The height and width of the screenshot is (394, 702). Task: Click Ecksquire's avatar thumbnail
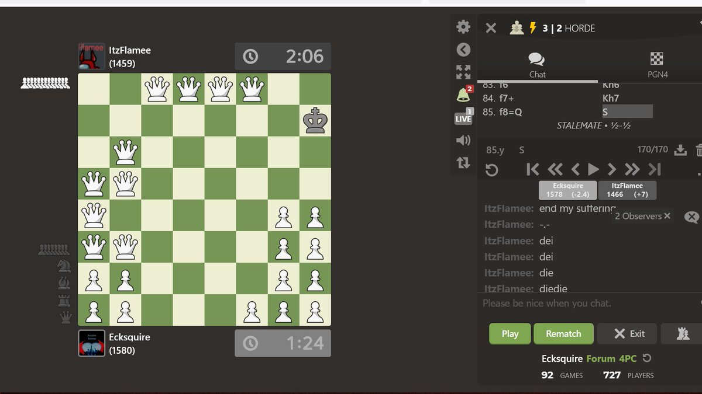tap(92, 343)
